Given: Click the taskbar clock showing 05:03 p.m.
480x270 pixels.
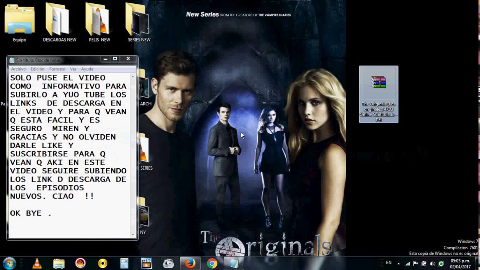Looking at the screenshot, I should tap(460, 264).
